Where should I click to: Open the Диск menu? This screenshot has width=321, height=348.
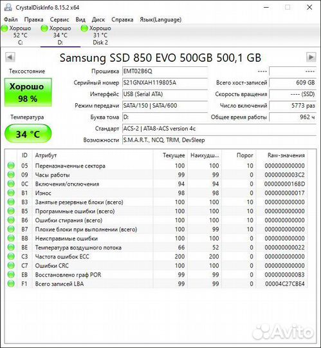98,20
